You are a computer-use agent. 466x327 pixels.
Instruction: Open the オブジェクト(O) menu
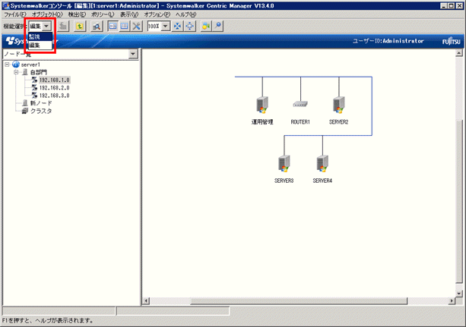[x=47, y=14]
